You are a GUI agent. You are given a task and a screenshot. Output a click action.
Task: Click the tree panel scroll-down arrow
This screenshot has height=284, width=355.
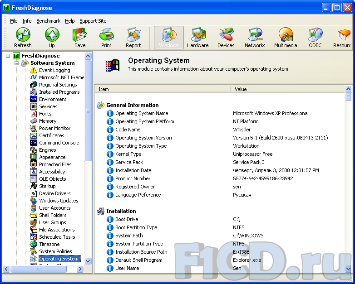[x=88, y=261]
